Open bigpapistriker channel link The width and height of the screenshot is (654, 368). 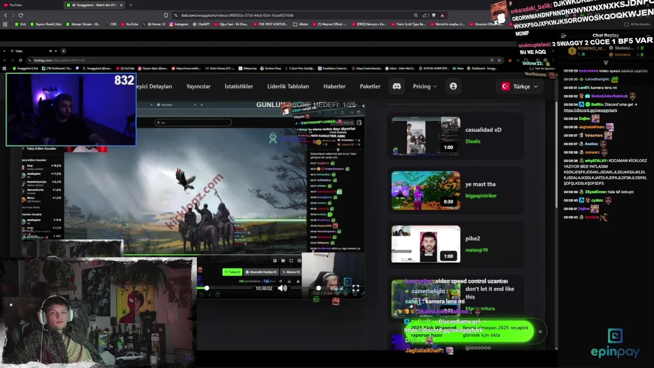pyautogui.click(x=481, y=196)
